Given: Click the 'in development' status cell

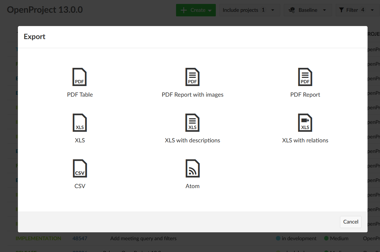Looking at the screenshot, I should [x=299, y=238].
